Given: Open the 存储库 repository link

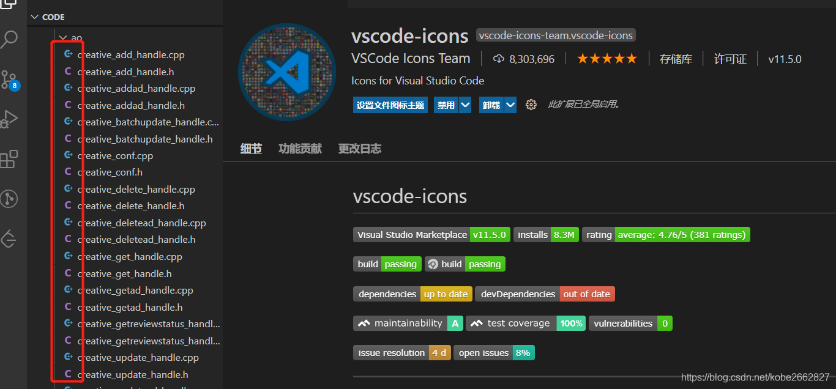Looking at the screenshot, I should 676,58.
